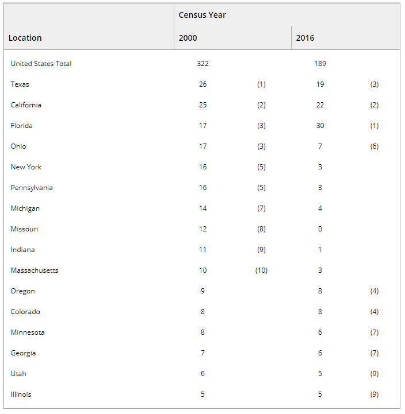This screenshot has height=414, width=405.
Task: Click the 2016 column header
Action: pyautogui.click(x=305, y=38)
